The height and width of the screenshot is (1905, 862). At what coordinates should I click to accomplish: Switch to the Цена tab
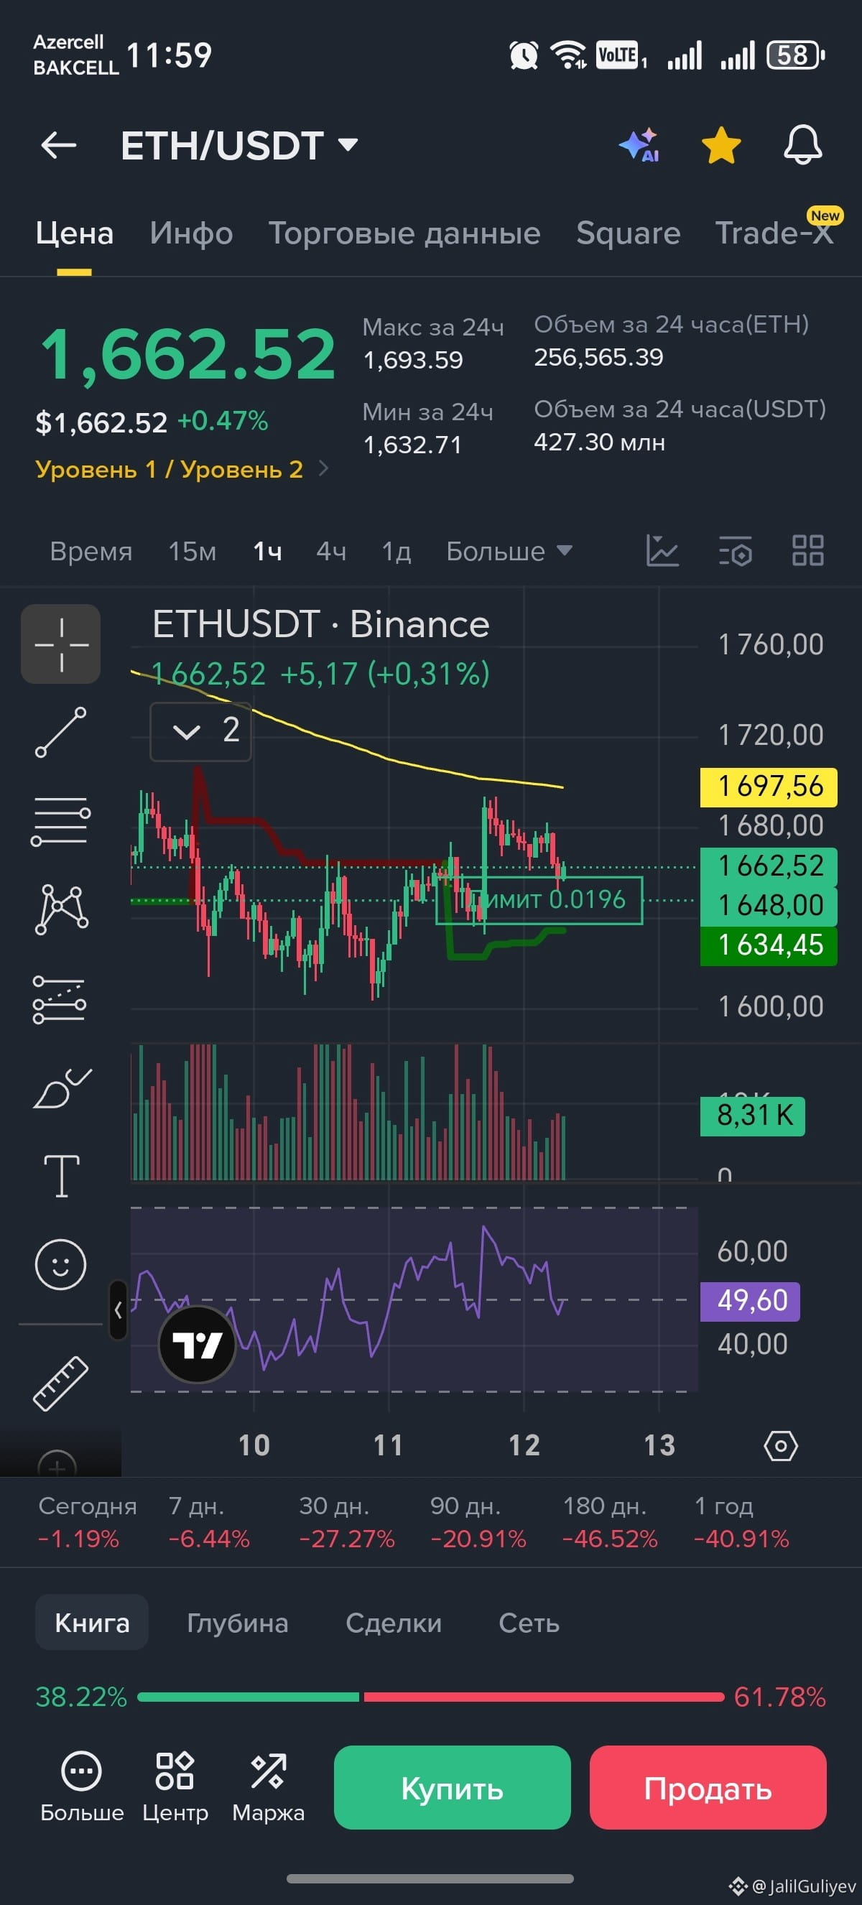[x=75, y=233]
